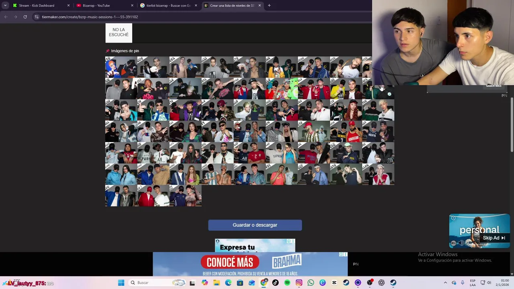Click the microphone icon in system tray

point(463,283)
